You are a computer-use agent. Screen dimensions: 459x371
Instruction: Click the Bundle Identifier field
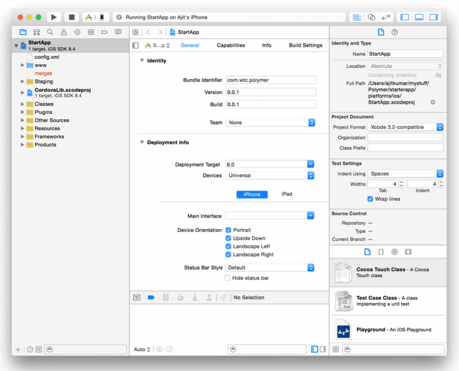coord(271,80)
